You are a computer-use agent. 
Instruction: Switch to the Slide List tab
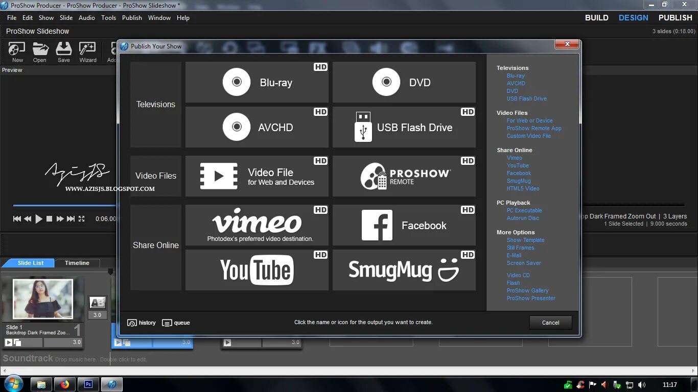[30, 263]
